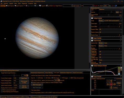Click Save as seen to PNG button
Screen dimensions: 124x98
tap(24, 82)
